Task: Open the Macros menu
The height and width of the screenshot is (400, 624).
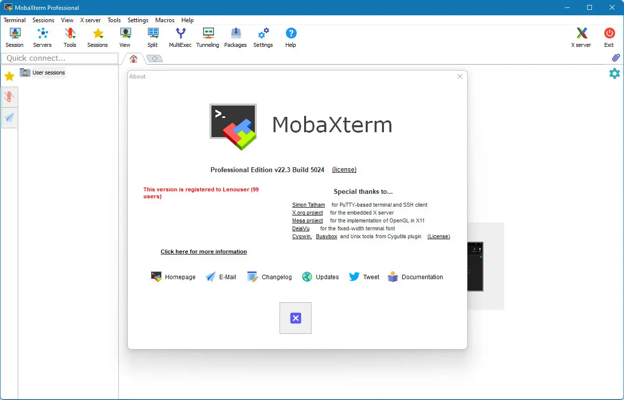Action: (x=165, y=20)
